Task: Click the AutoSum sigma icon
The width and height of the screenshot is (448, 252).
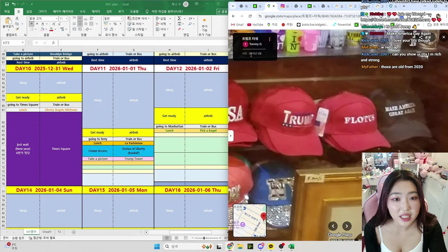Action: 180,19
